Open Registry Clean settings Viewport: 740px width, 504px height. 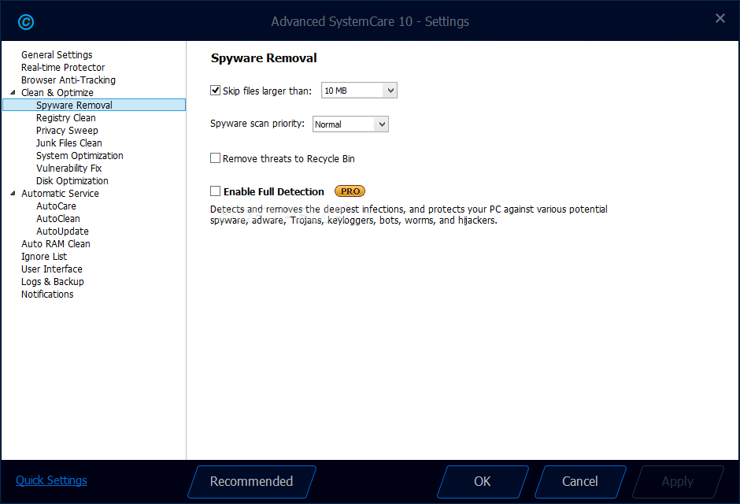click(65, 118)
